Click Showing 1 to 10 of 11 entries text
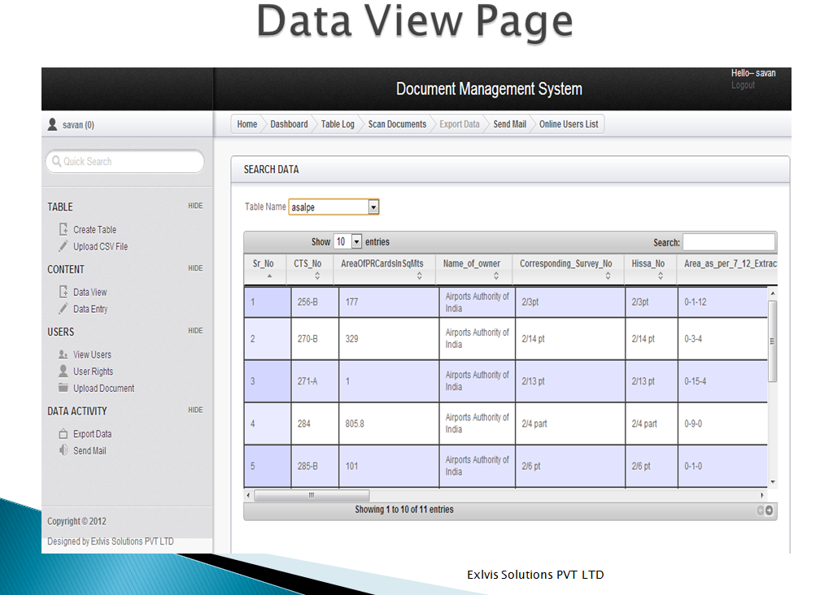The image size is (833, 595). tap(404, 510)
